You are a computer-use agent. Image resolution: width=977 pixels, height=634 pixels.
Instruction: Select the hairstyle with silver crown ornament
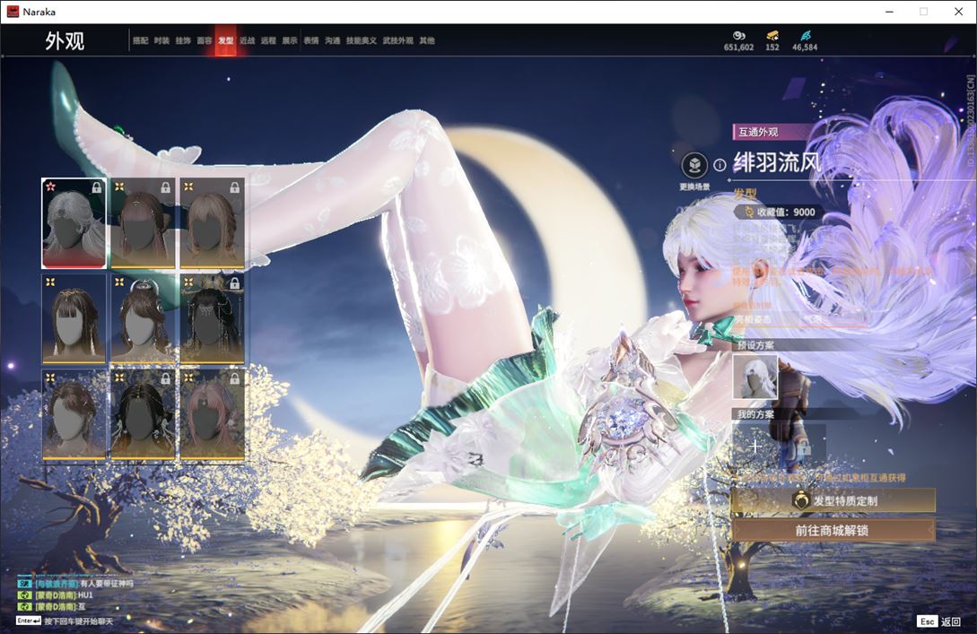click(143, 319)
